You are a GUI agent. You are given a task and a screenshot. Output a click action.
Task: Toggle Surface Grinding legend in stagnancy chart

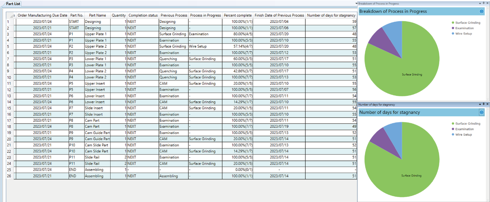[x=466, y=124]
